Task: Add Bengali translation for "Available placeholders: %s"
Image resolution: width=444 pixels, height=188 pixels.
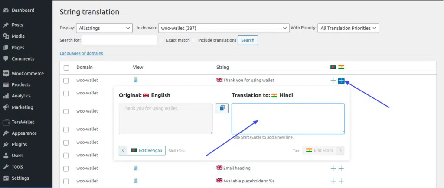Action: 333,181
